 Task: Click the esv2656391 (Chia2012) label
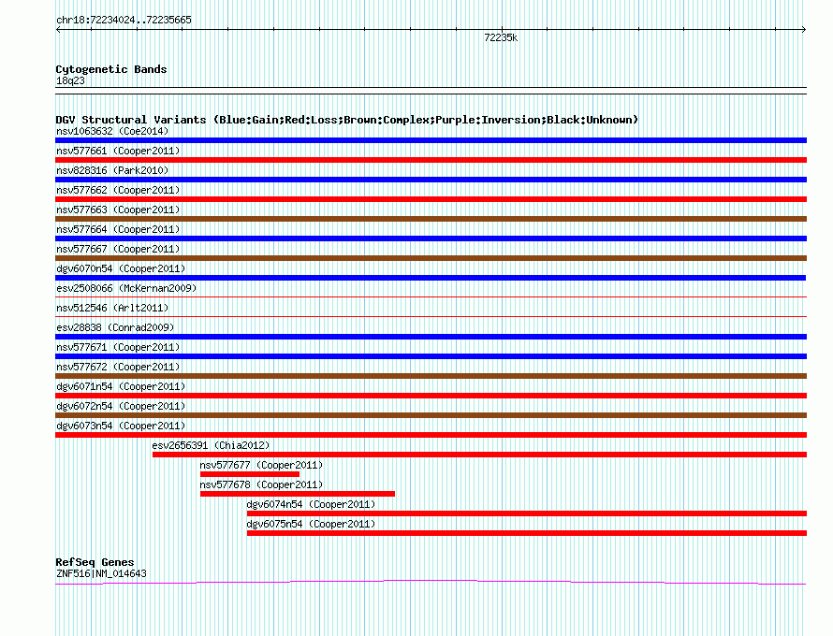[211, 445]
